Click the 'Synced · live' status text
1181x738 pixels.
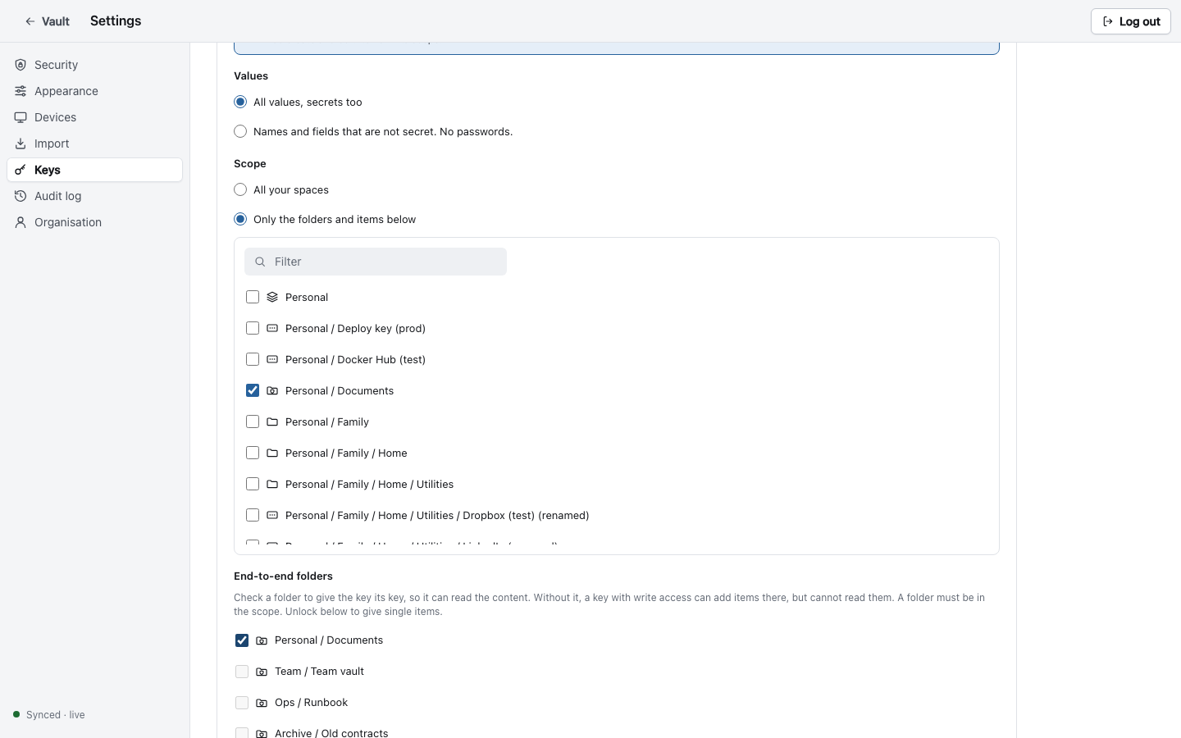coord(56,715)
